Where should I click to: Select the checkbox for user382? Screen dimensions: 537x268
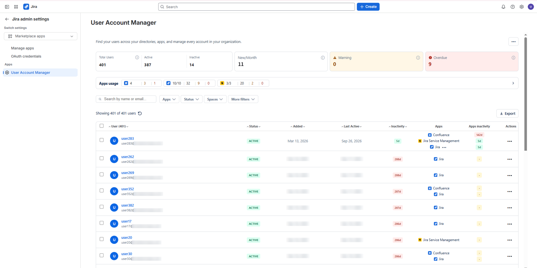(102, 207)
